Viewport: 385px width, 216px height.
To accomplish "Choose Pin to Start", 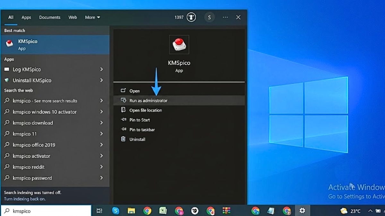I will click(179, 120).
